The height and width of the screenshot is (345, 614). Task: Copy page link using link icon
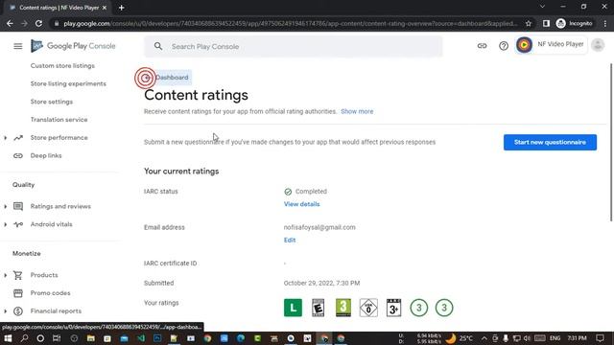pyautogui.click(x=482, y=46)
